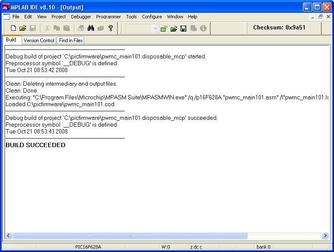Image resolution: width=334 pixels, height=252 pixels.
Task: Select the Build output tab
Action: click(x=11, y=40)
